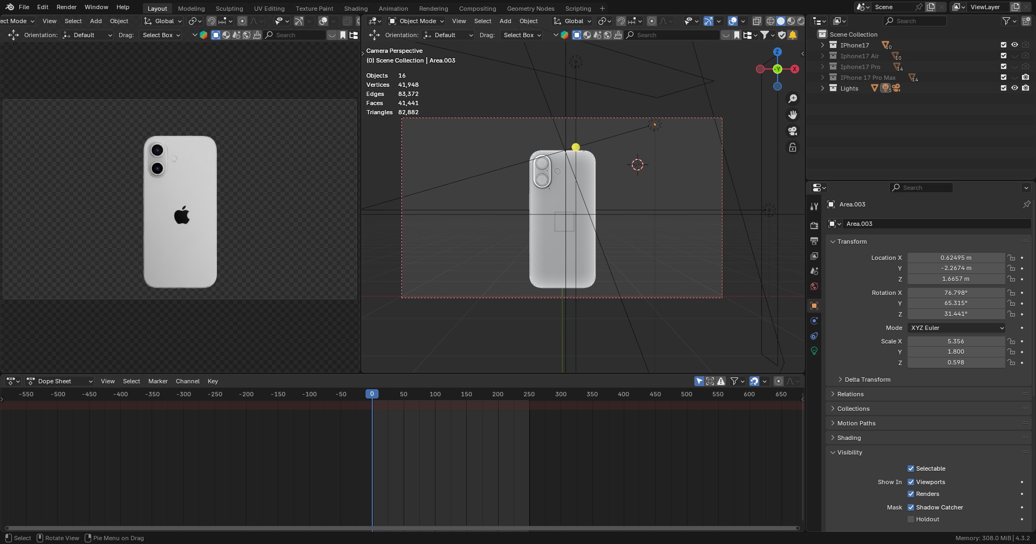Viewport: 1036px width, 544px height.
Task: Open the Marker menu in Dope Sheet
Action: point(158,381)
